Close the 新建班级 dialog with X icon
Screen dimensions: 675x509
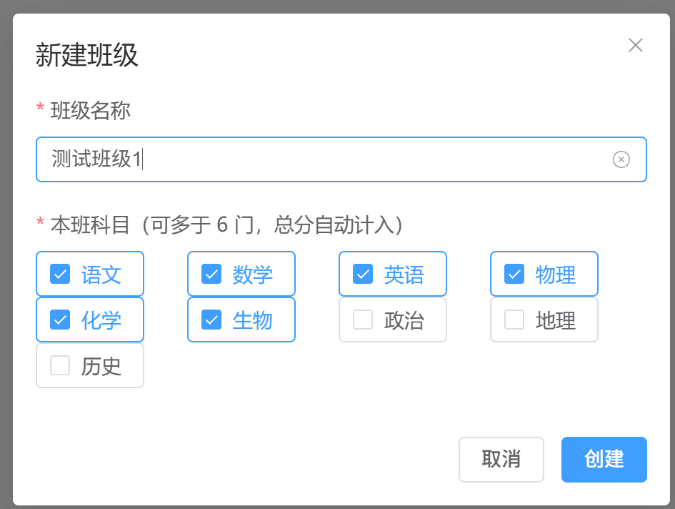pyautogui.click(x=636, y=45)
